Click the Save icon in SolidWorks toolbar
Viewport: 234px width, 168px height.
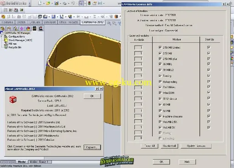(x=57, y=3)
